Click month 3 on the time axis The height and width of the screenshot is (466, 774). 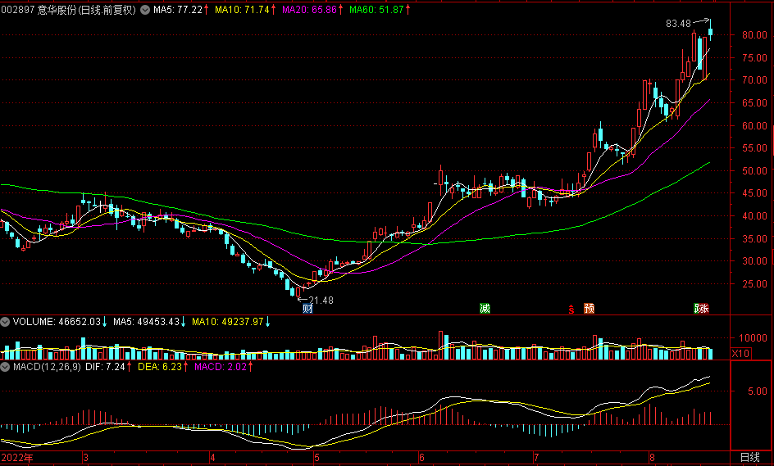coord(85,458)
